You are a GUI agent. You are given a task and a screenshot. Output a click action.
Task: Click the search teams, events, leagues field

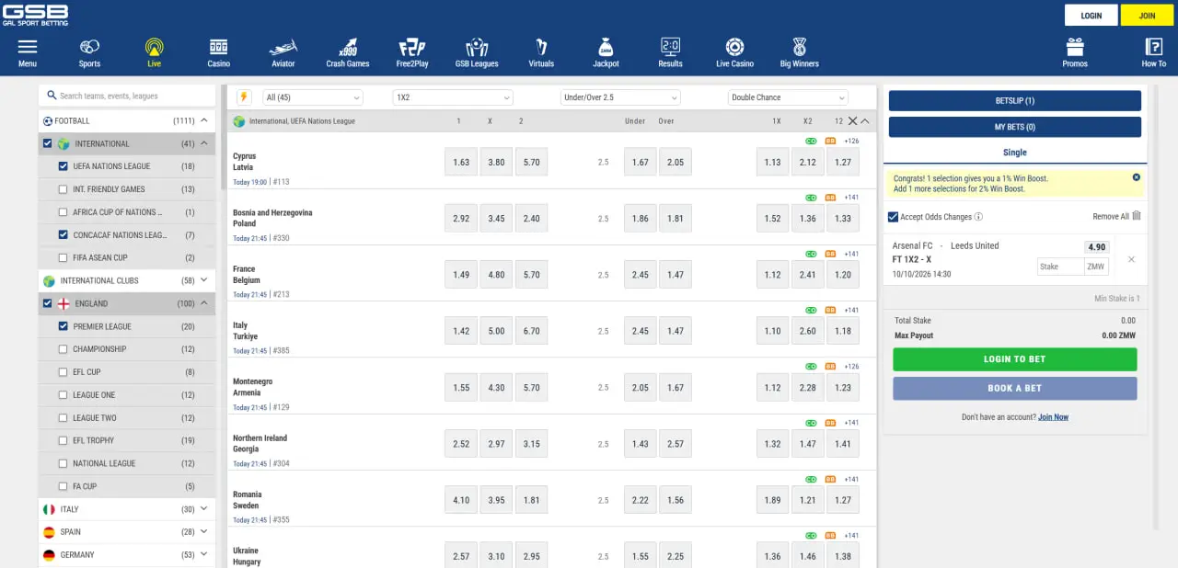(x=127, y=96)
